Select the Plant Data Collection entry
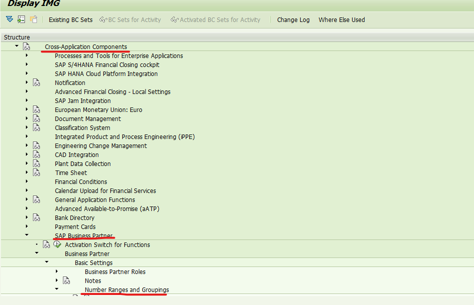This screenshot has width=474, height=305. [x=83, y=163]
